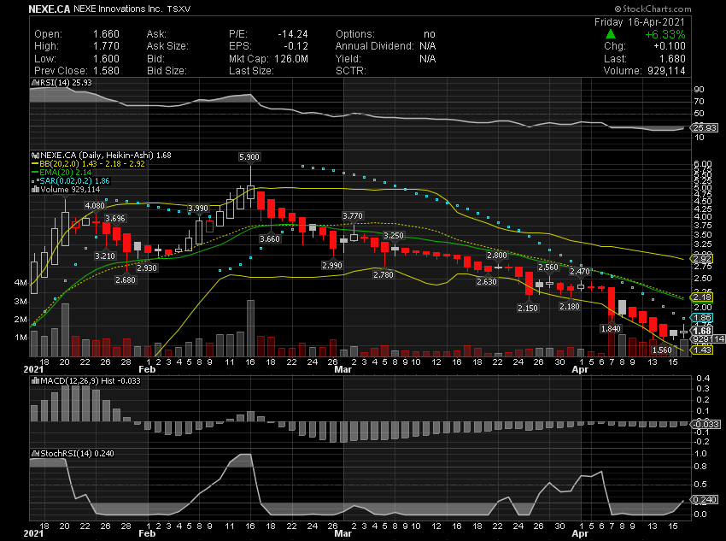
Task: Click the 0.240 tag on the StochRSI axis
Action: tap(705, 500)
